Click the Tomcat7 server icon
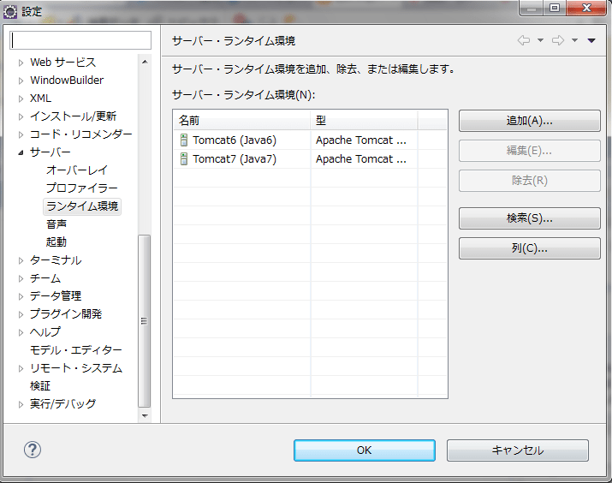 point(183,159)
